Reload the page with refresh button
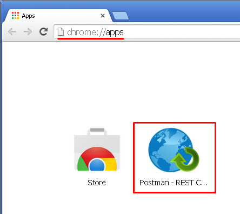This screenshot has width=240, height=214. pyautogui.click(x=43, y=31)
